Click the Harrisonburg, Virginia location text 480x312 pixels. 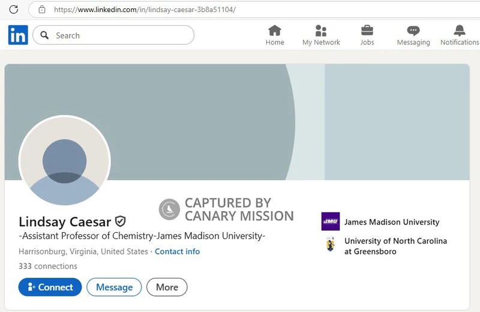click(x=83, y=251)
